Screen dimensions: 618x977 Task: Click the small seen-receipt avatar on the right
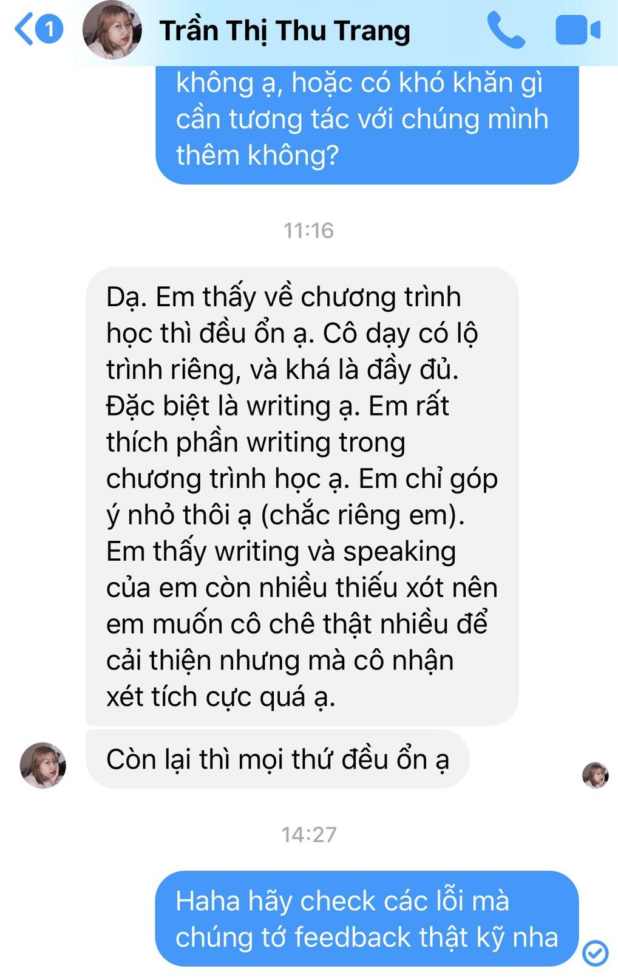click(595, 775)
